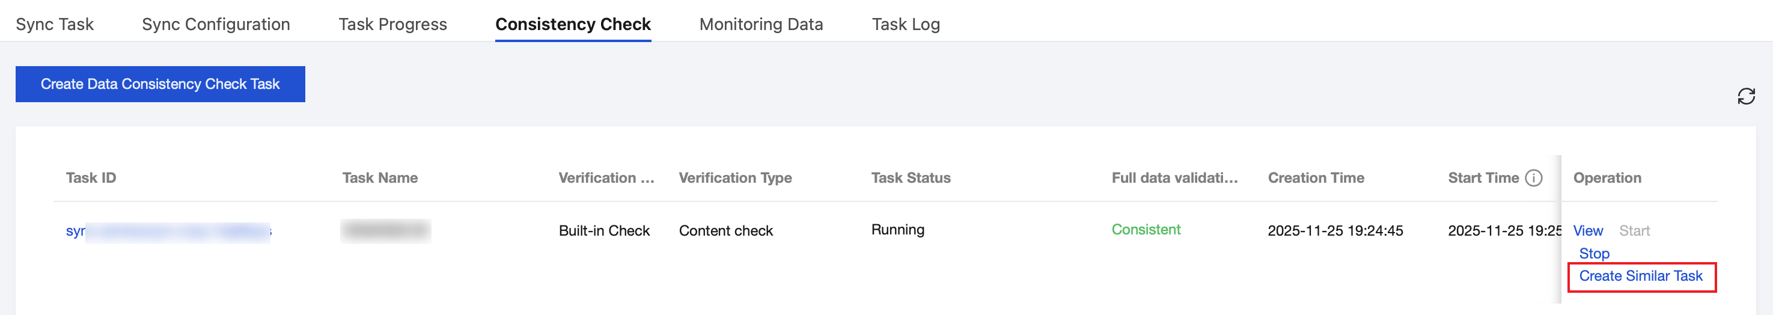Viewport: 1773px width, 315px height.
Task: Click the Consistent validation result
Action: tap(1146, 230)
